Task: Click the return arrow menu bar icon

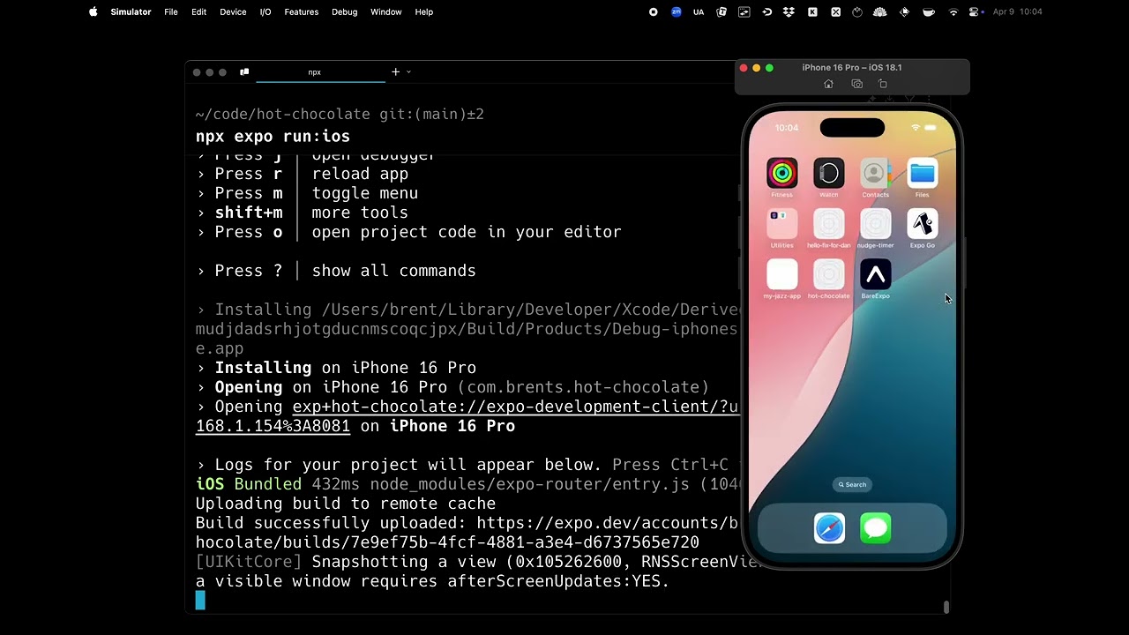Action: pyautogui.click(x=766, y=11)
